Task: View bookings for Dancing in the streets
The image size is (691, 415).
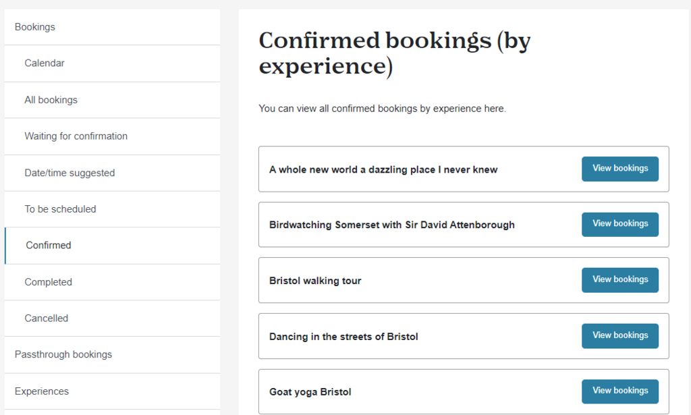Action: pyautogui.click(x=620, y=335)
